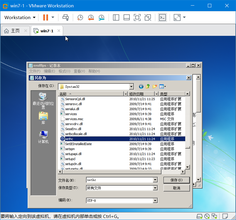Open the save type dropdown arrow
This screenshot has height=220, width=236.
[x=155, y=188]
